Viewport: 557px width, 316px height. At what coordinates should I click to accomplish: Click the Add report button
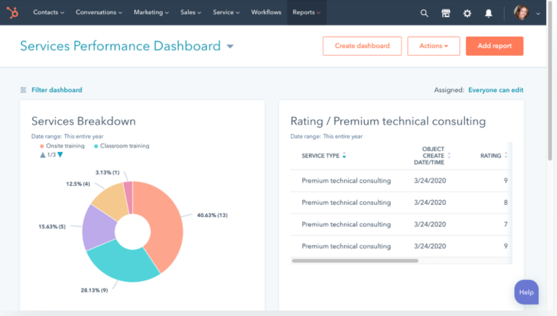(x=494, y=46)
